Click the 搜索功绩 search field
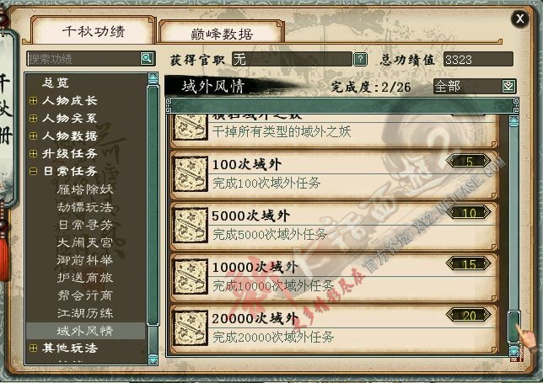The image size is (543, 383). click(x=83, y=59)
